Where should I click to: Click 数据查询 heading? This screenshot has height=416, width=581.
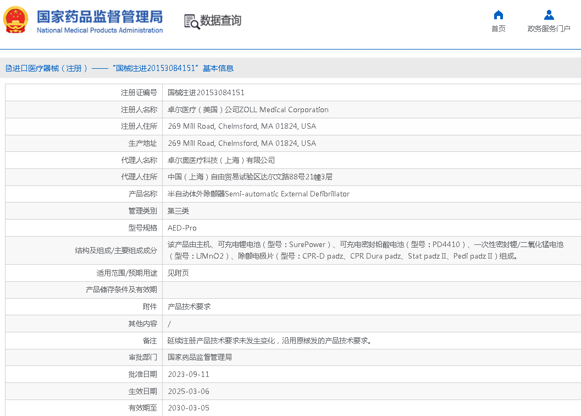[220, 20]
